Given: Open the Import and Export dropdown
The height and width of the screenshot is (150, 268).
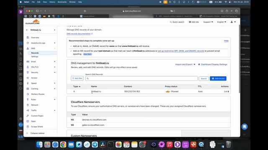Looking at the screenshot, I should click(x=185, y=65).
